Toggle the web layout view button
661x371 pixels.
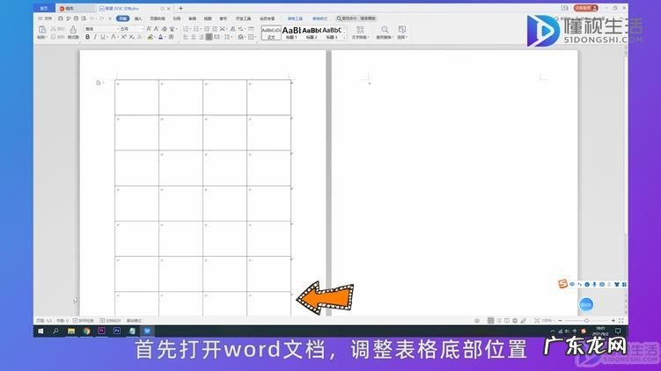(515, 321)
